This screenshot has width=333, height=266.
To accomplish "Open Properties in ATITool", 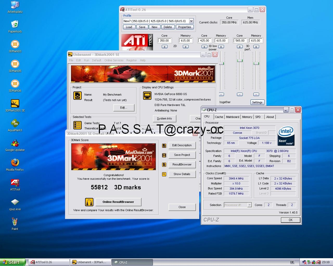I will click(x=185, y=27).
